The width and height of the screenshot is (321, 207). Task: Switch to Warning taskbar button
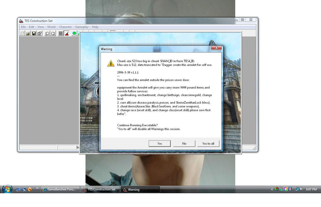click(140, 190)
